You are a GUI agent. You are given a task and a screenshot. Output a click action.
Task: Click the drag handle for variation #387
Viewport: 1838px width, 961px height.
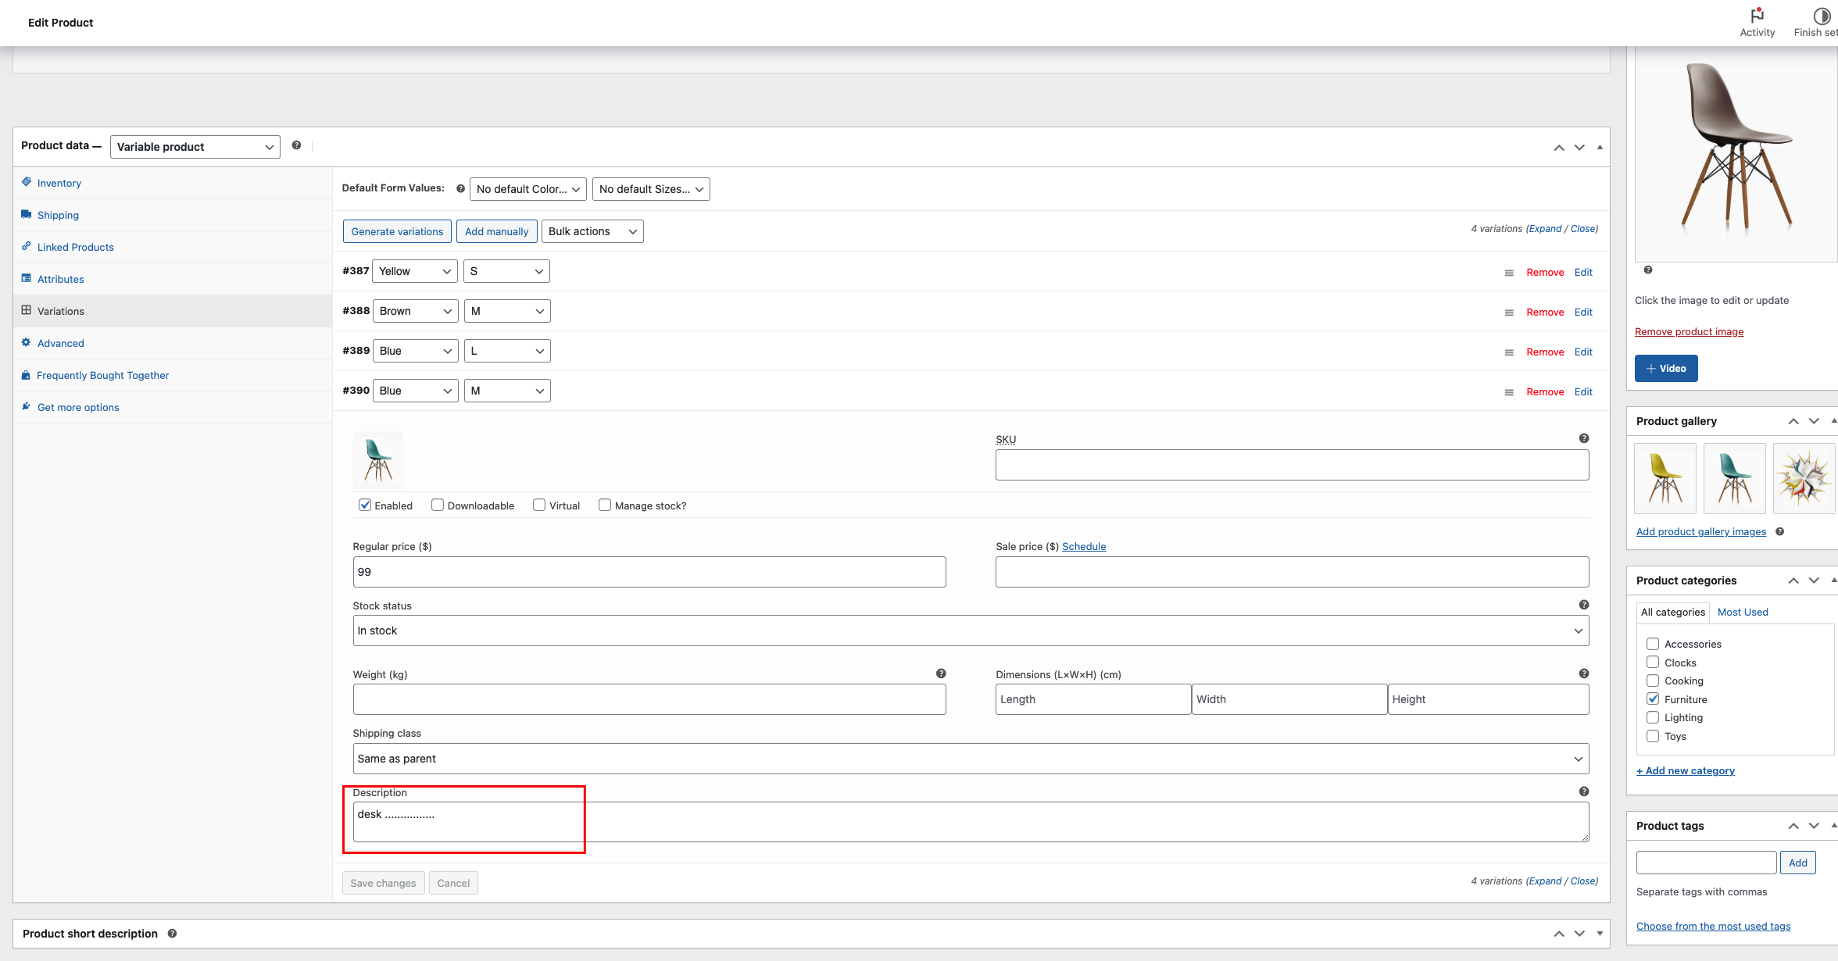(1509, 273)
